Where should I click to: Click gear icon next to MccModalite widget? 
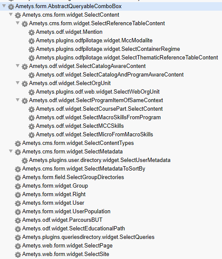pos(31,41)
